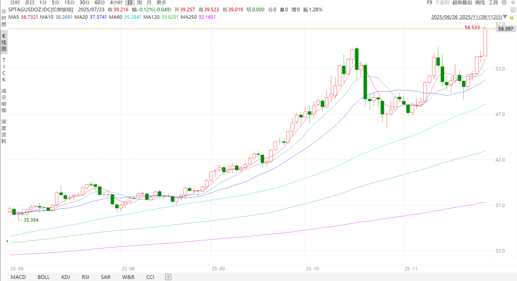
Task: Click the date 2025/07/23 in header
Action: (91, 10)
